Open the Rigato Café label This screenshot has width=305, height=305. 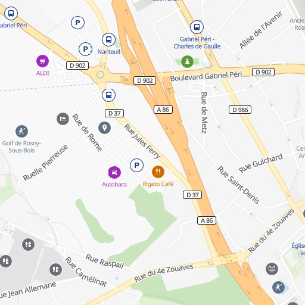(158, 184)
